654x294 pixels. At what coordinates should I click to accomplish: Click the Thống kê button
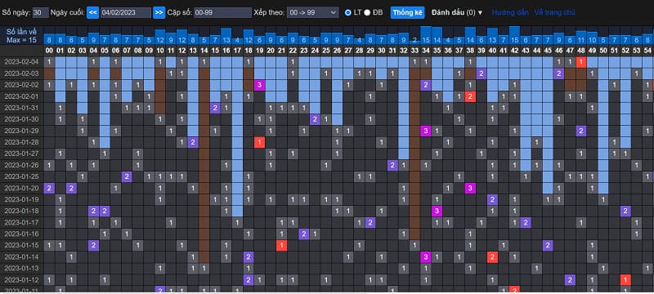click(407, 12)
